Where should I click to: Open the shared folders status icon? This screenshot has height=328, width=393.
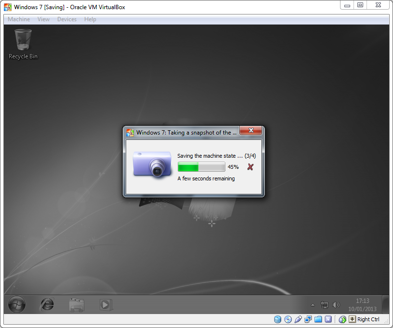[318, 319]
